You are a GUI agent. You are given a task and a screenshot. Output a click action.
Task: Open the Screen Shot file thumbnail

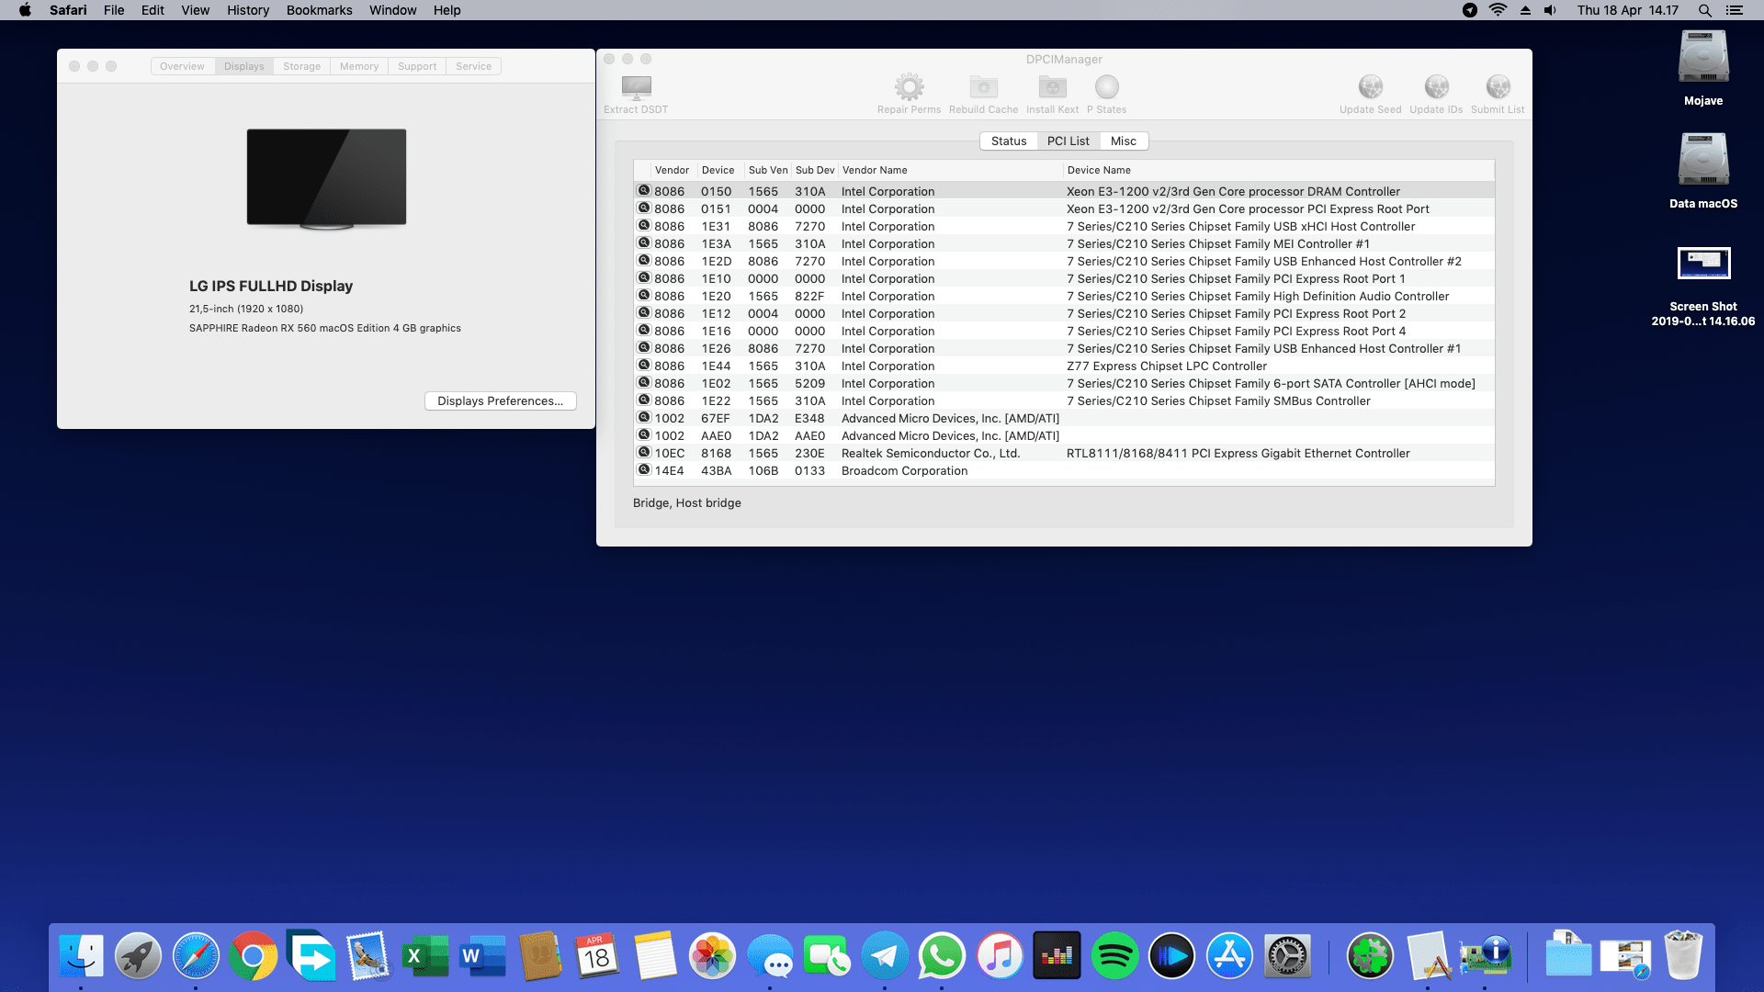1702,264
